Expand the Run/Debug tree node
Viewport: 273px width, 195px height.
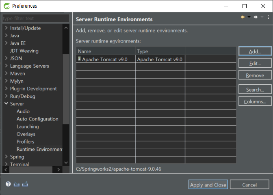click(6, 96)
